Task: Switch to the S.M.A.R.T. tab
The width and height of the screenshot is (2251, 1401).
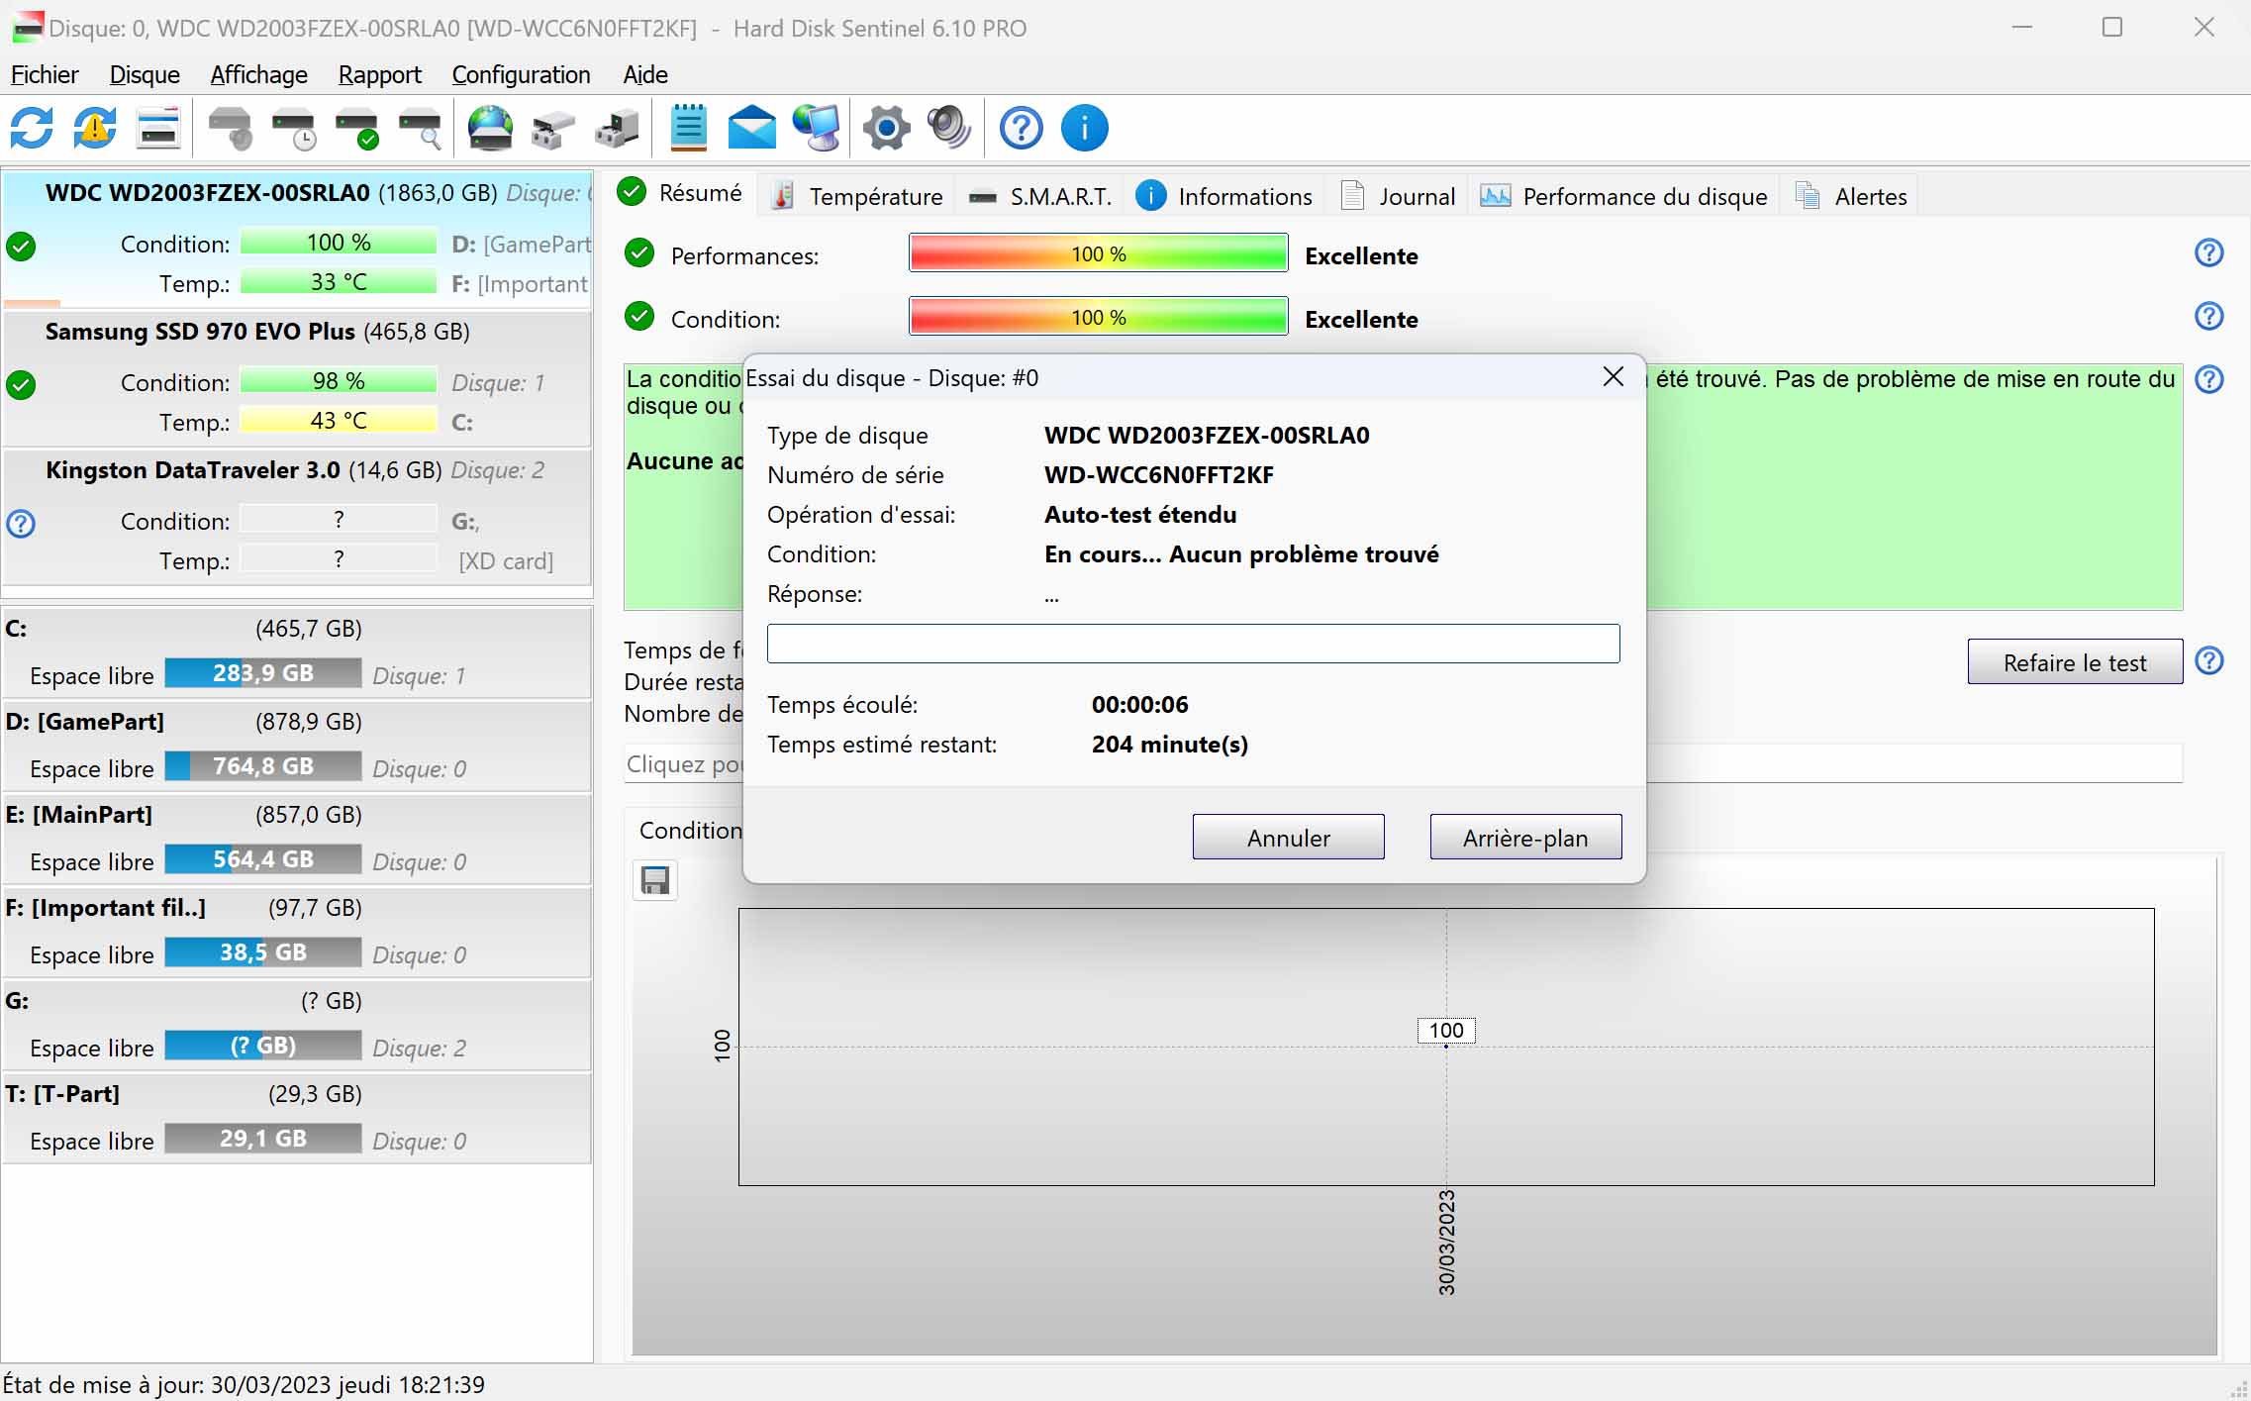Action: point(1039,196)
